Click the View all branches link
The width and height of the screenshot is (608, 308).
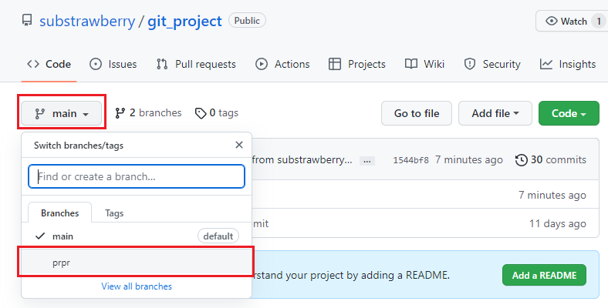pos(137,286)
